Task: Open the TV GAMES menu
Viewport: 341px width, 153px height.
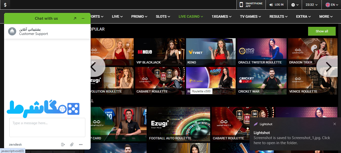Action: click(x=250, y=16)
